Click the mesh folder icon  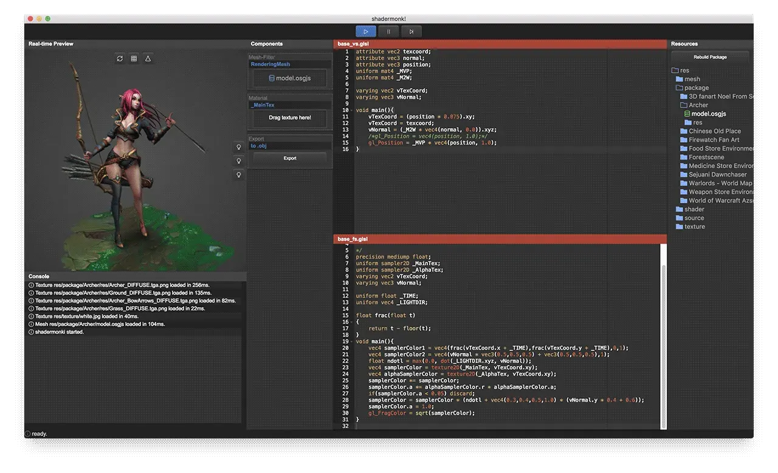(x=680, y=79)
